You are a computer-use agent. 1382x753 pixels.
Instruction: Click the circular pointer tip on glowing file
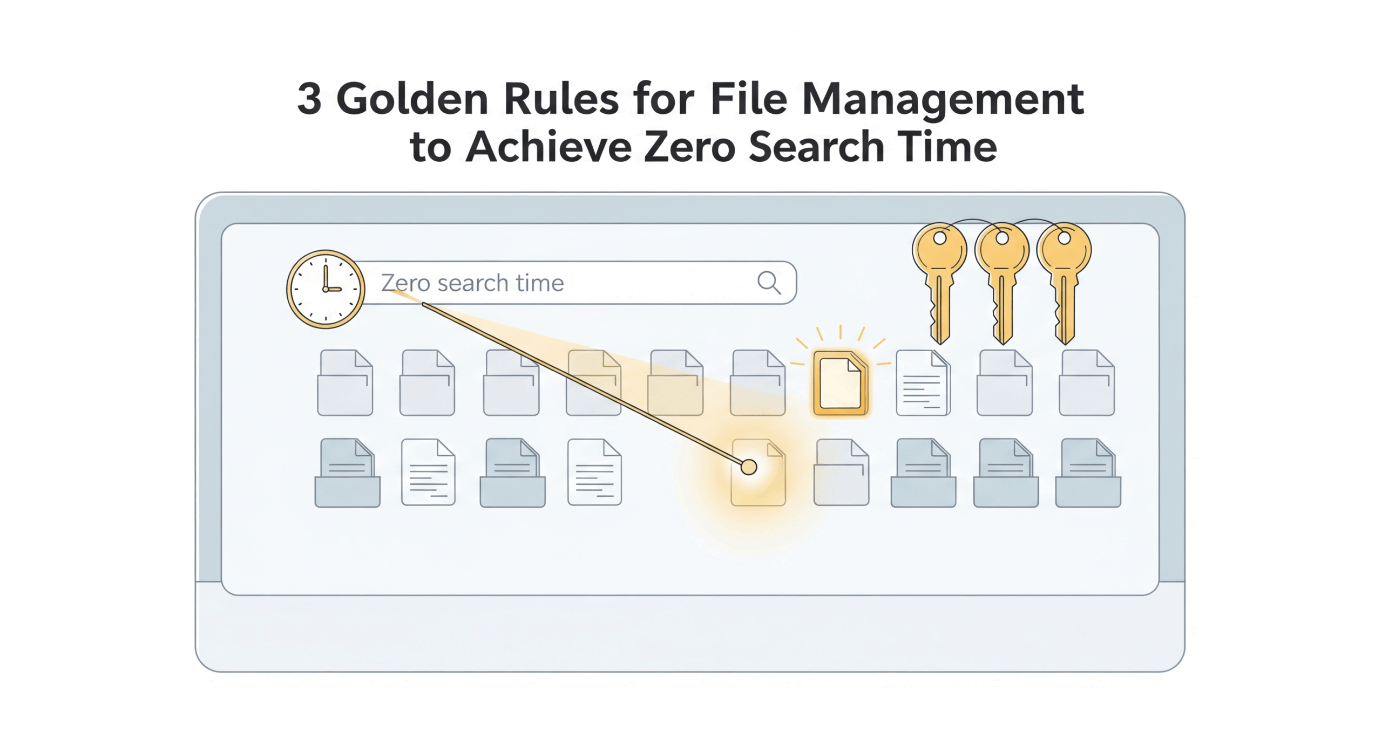coord(749,467)
